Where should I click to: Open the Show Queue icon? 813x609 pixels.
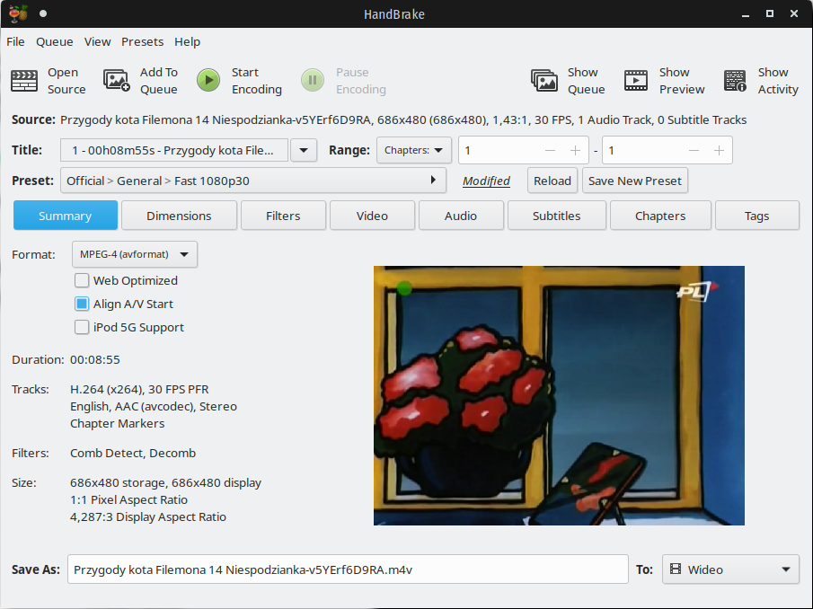[x=543, y=80]
